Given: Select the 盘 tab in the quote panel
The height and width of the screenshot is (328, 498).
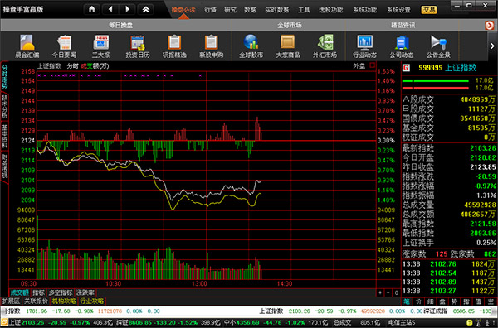Looking at the screenshot, I should (x=442, y=301).
